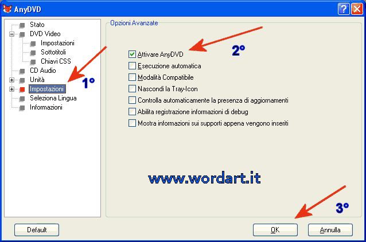
Task: Cancel with the Annulla button
Action: tap(330, 230)
